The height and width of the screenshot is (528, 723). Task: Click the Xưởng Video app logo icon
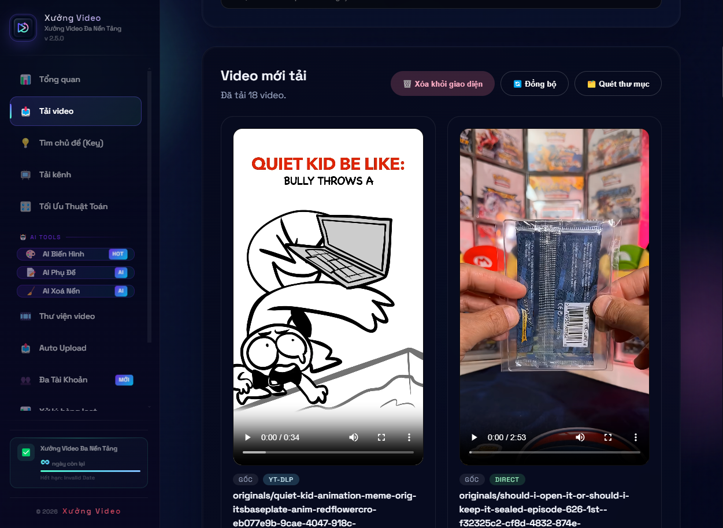pyautogui.click(x=23, y=27)
